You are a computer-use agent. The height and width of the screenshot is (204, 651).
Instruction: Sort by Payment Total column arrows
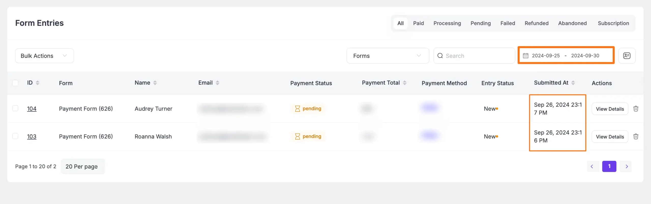[x=405, y=83]
